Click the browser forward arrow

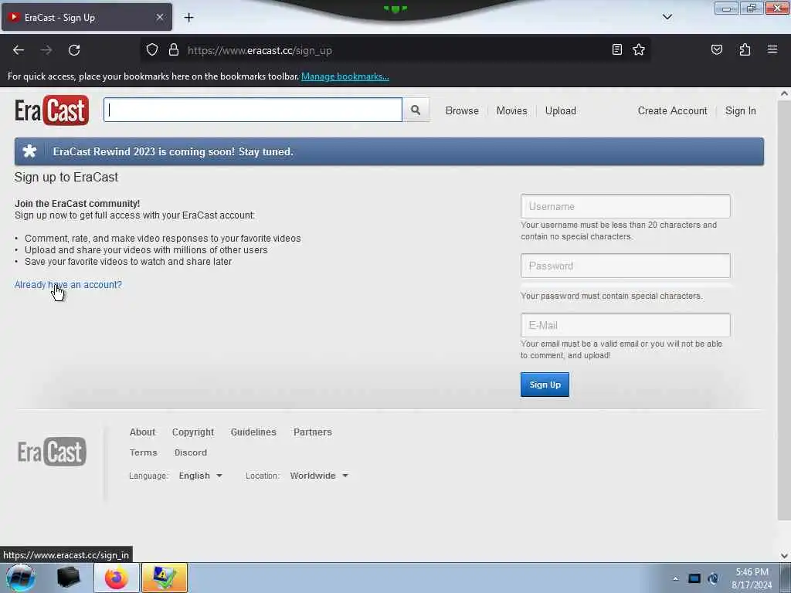pos(46,50)
